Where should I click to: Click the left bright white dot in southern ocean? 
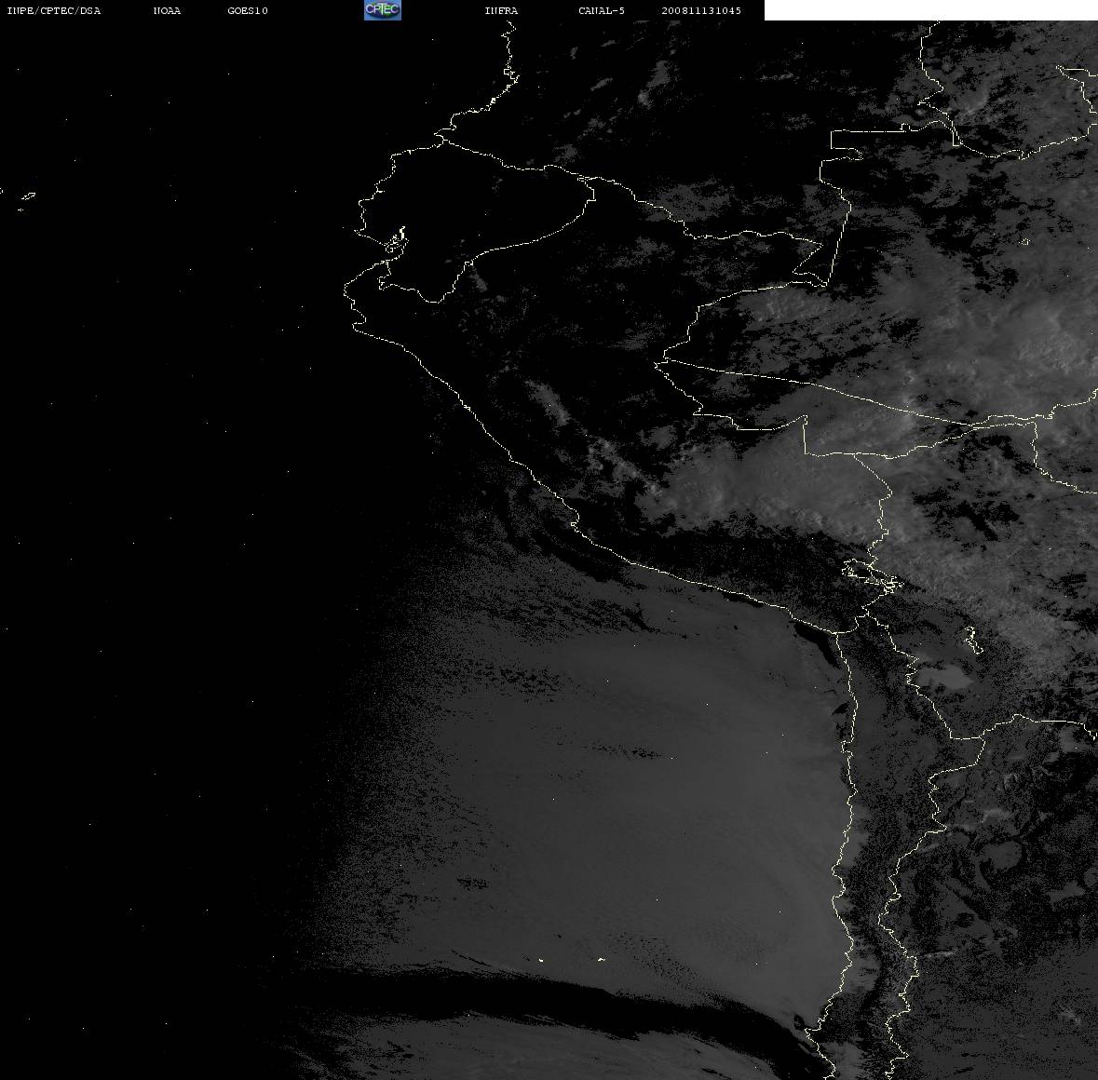click(541, 960)
